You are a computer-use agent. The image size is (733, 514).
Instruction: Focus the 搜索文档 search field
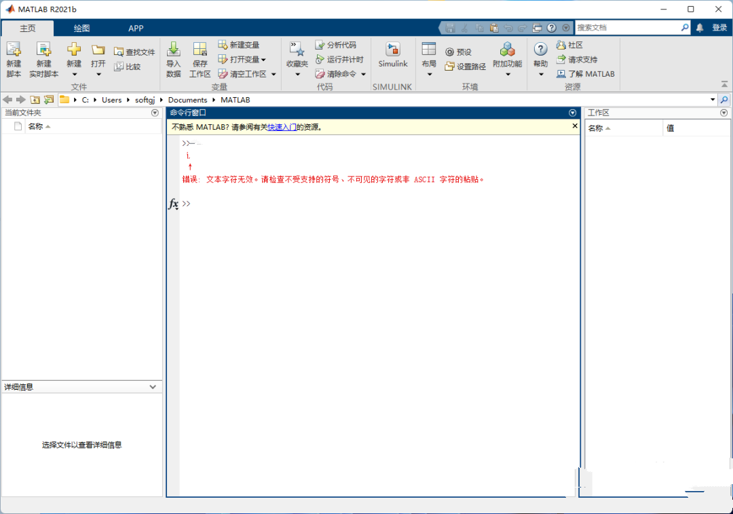click(x=627, y=28)
